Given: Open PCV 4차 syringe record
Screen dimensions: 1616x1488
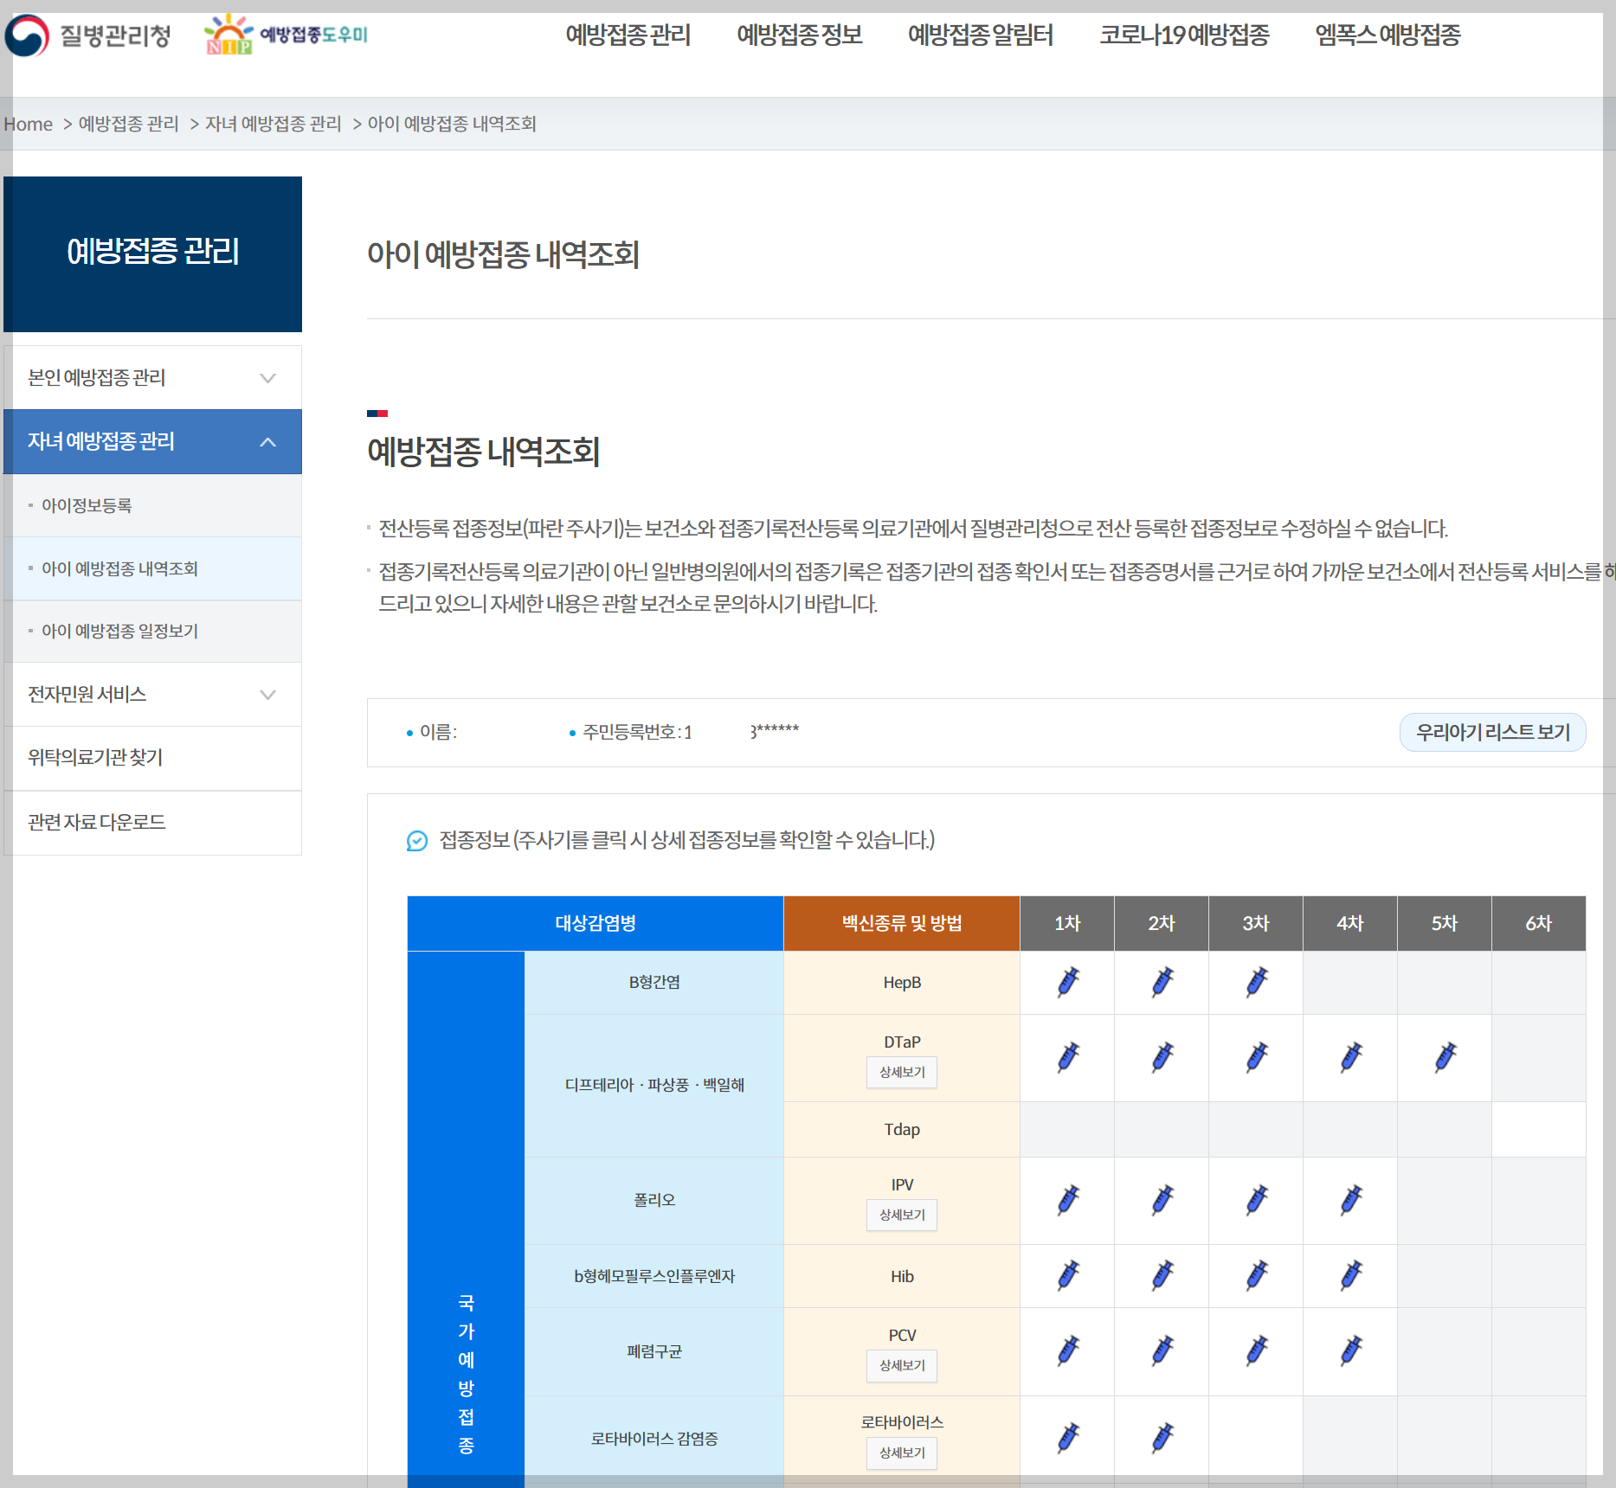Looking at the screenshot, I should pos(1351,1350).
